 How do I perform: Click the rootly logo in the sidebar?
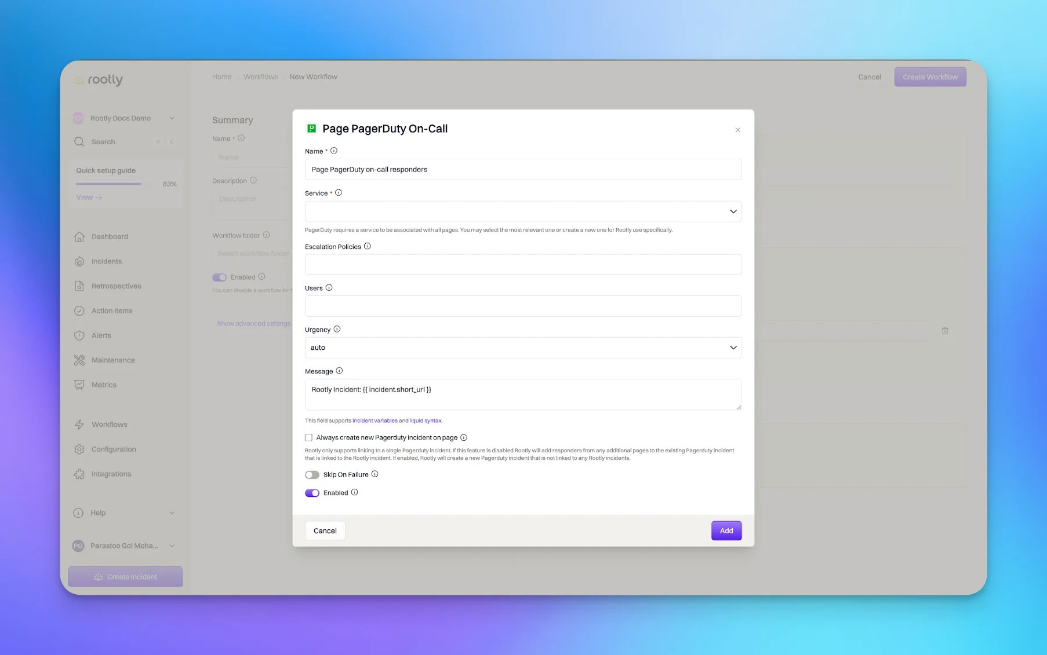pos(99,80)
